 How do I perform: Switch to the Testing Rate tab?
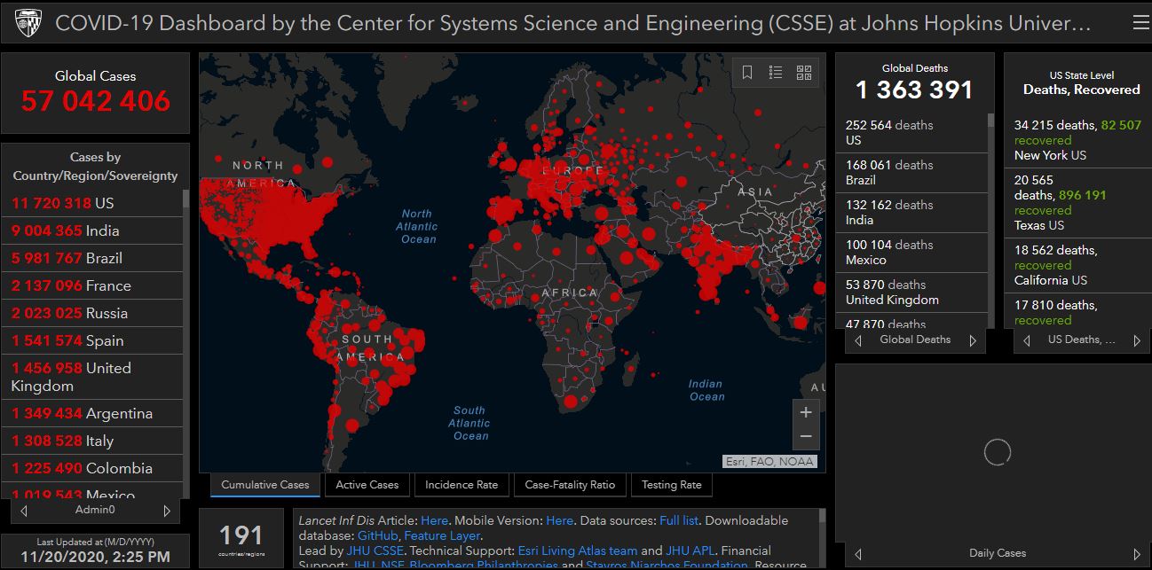click(671, 485)
